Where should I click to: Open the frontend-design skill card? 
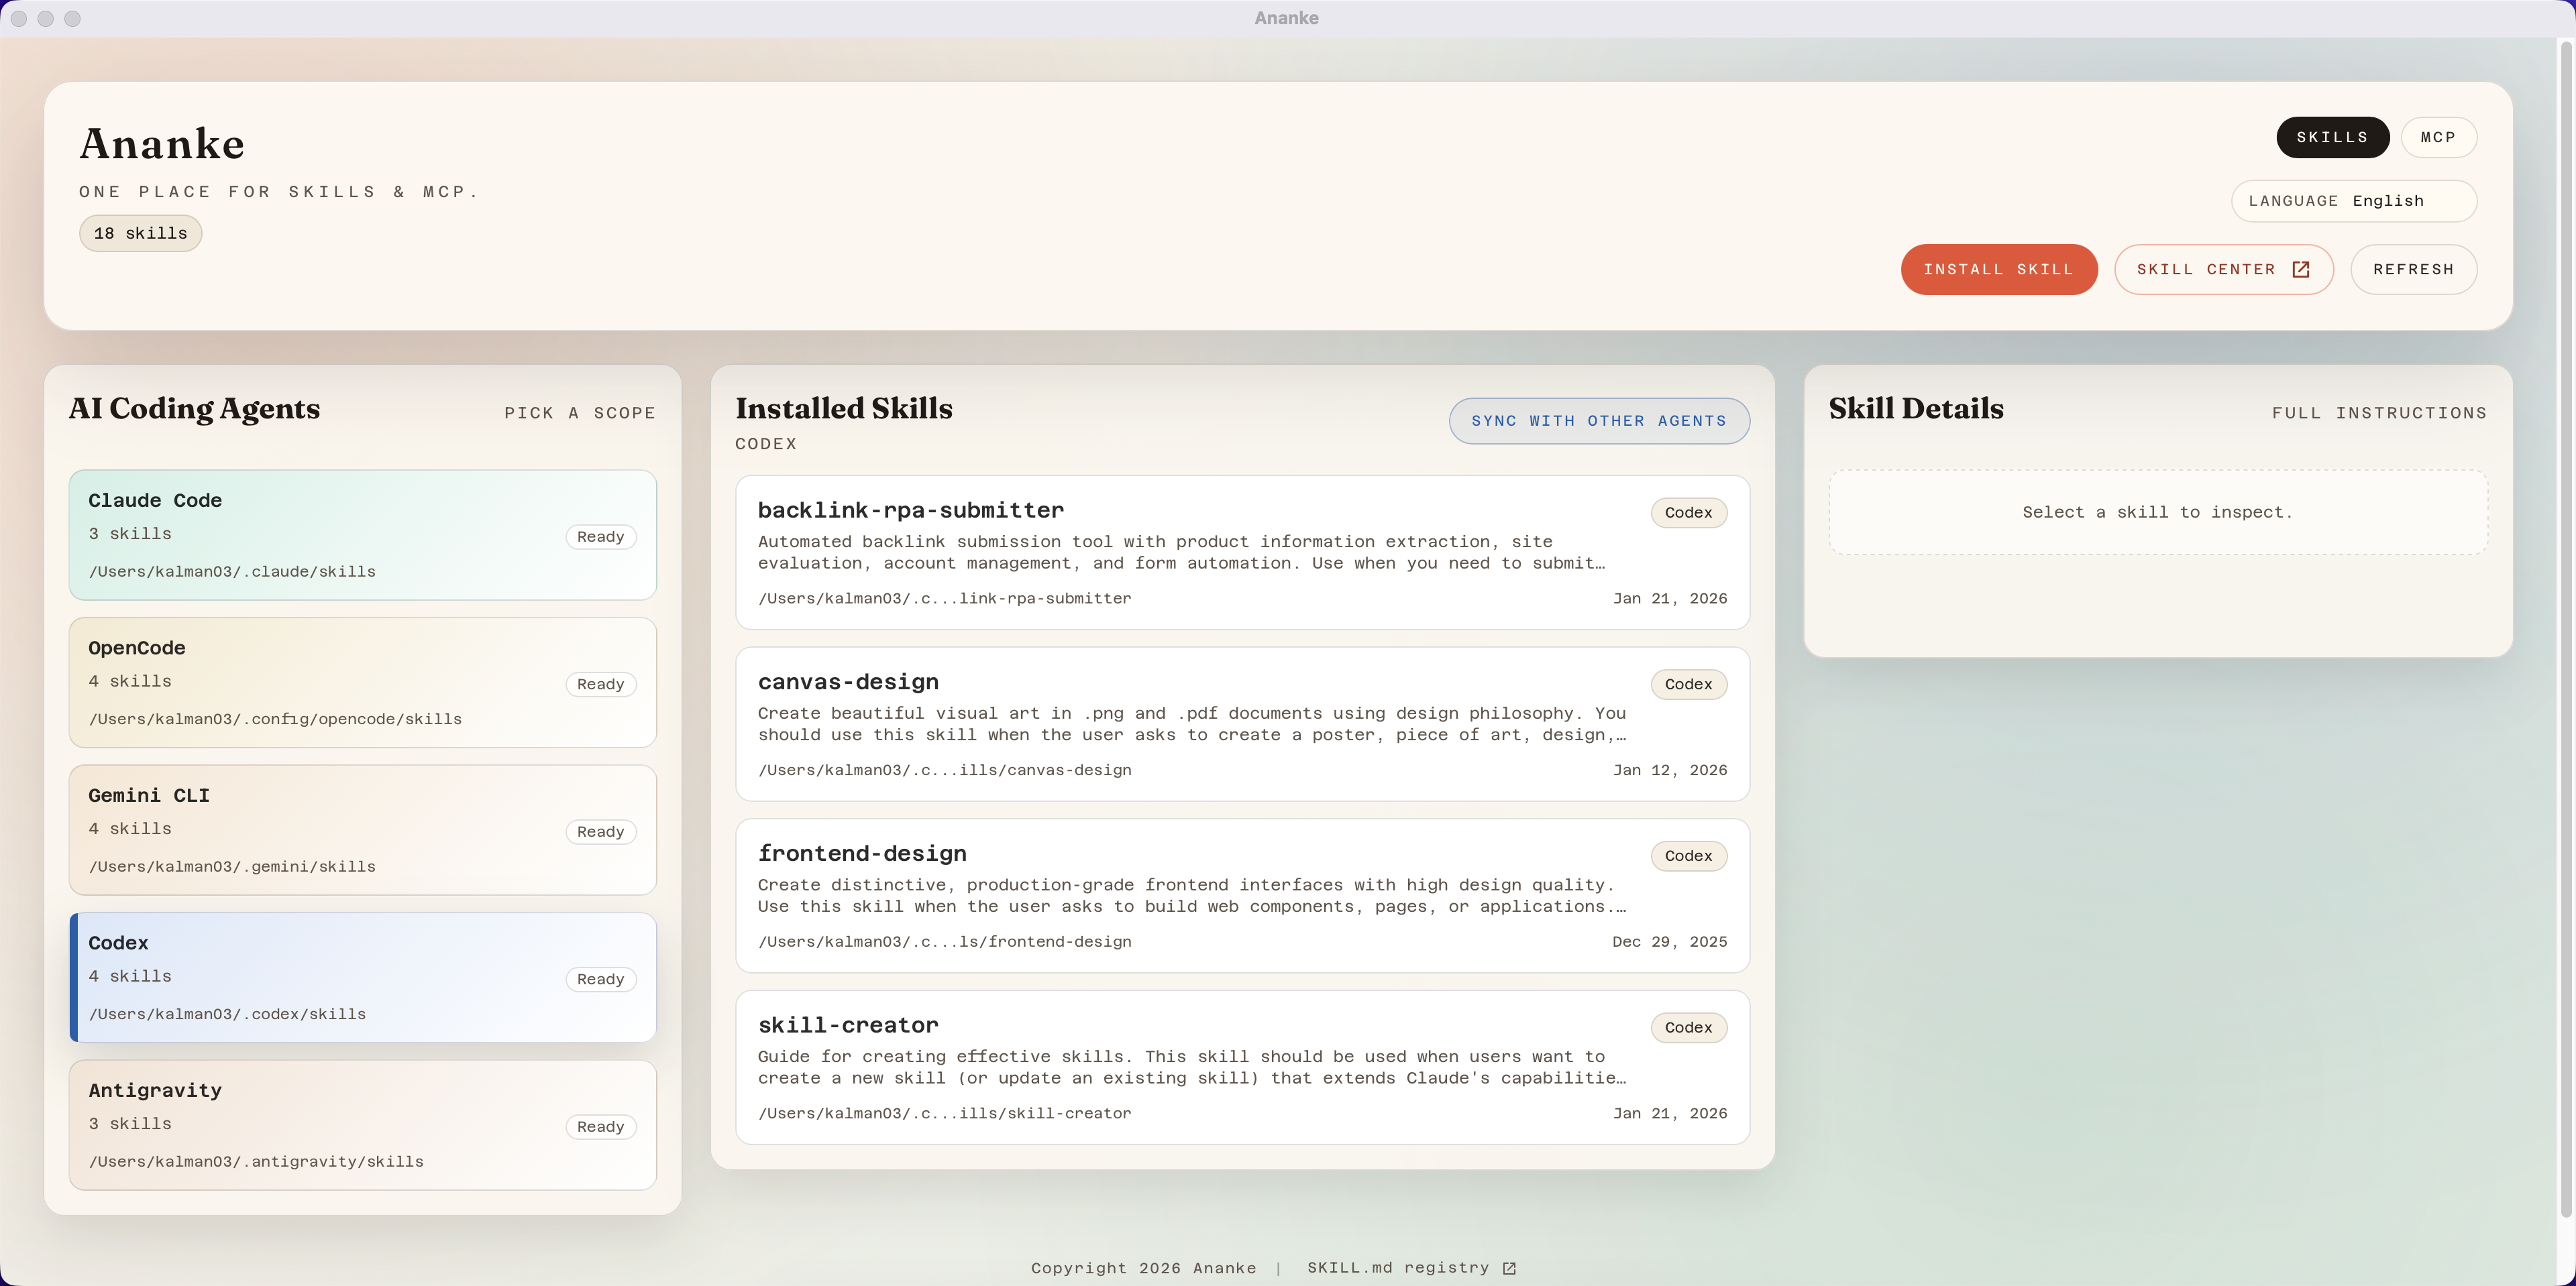[1241, 895]
